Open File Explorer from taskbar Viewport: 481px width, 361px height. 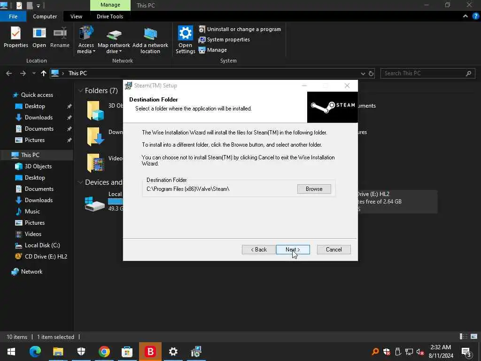pyautogui.click(x=58, y=352)
